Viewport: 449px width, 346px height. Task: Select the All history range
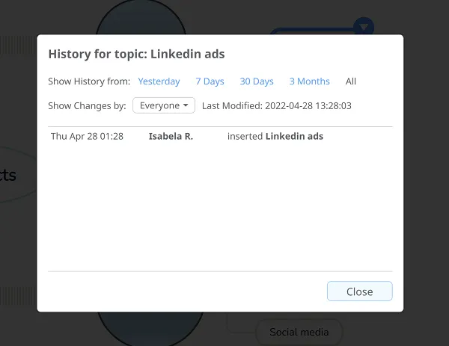pyautogui.click(x=351, y=81)
